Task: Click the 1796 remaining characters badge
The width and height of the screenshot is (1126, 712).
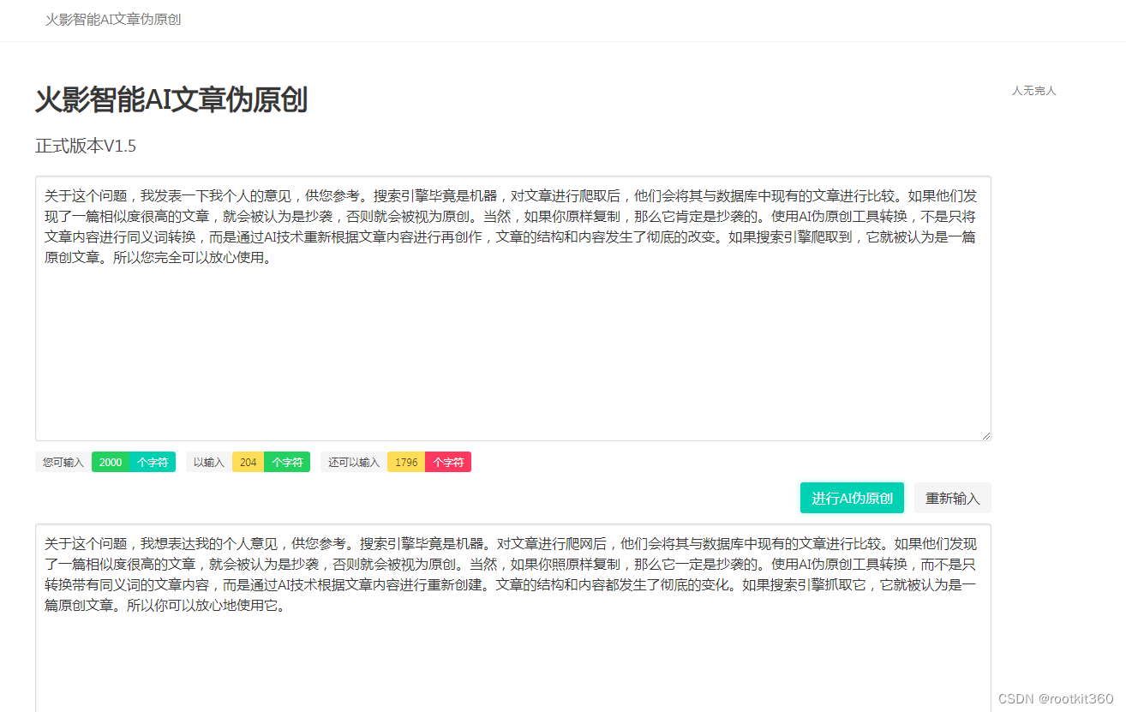Action: (406, 462)
